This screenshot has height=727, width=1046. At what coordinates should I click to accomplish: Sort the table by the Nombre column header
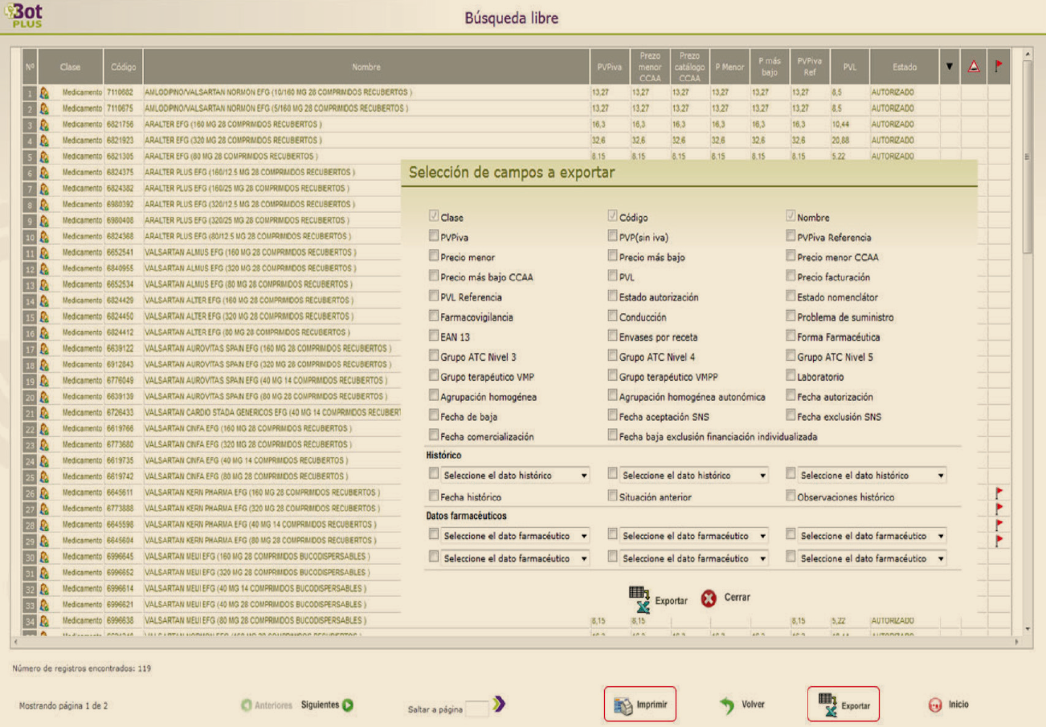pos(366,67)
